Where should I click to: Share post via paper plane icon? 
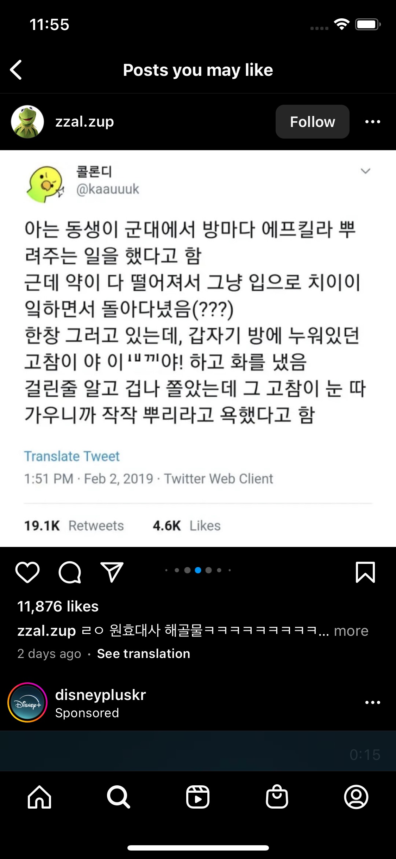click(112, 572)
